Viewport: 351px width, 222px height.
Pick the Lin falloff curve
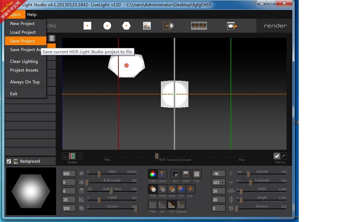click(162, 205)
